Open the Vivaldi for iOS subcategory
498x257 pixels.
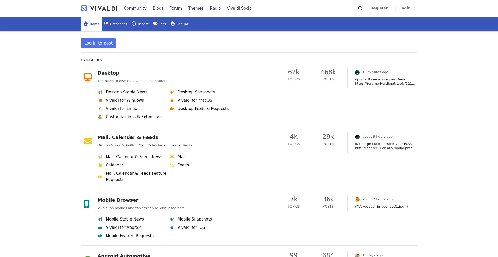click(191, 227)
